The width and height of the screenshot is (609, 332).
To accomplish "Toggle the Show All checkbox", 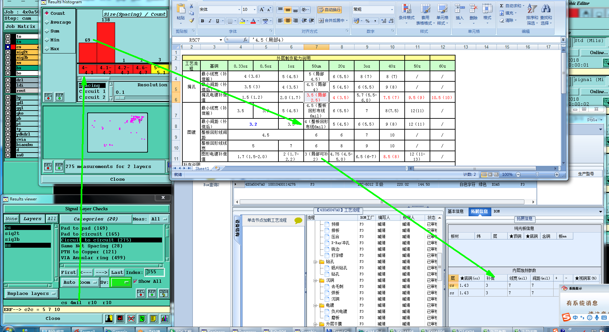I will [x=135, y=281].
